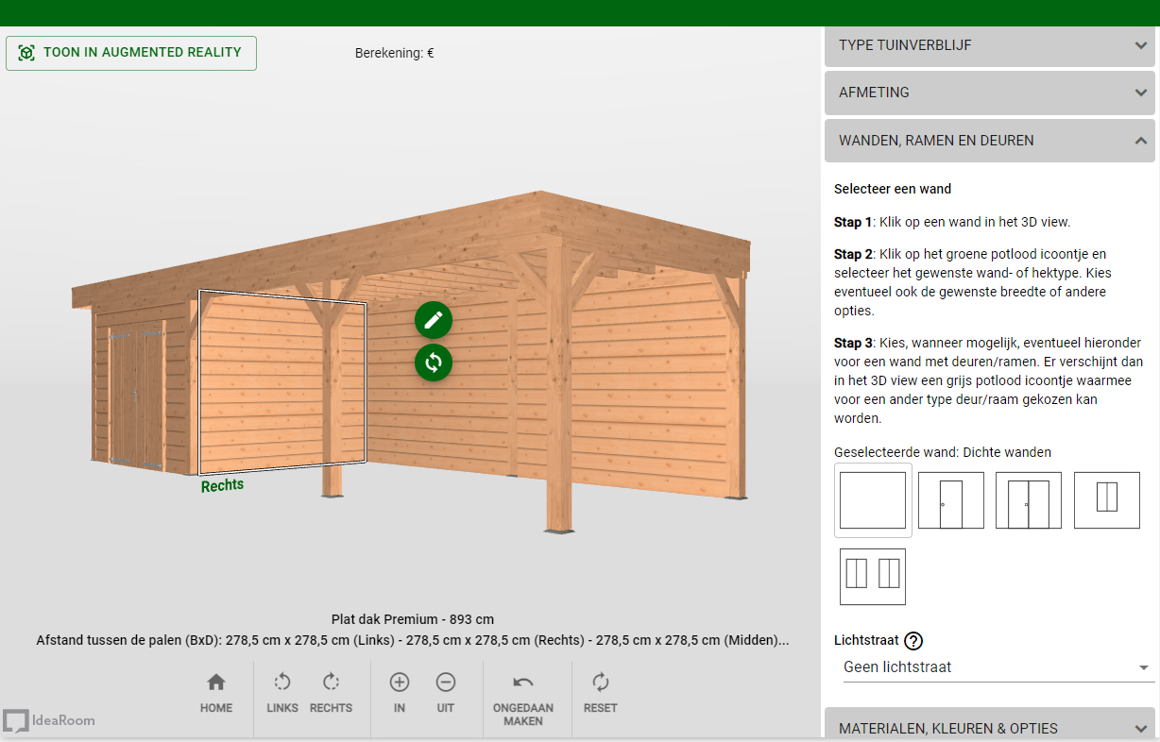The width and height of the screenshot is (1160, 742).
Task: Open the Lichtstraat help question mark
Action: (913, 641)
